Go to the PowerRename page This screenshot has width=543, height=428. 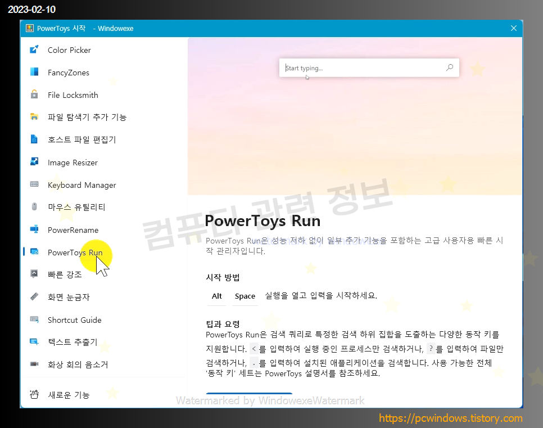click(73, 230)
